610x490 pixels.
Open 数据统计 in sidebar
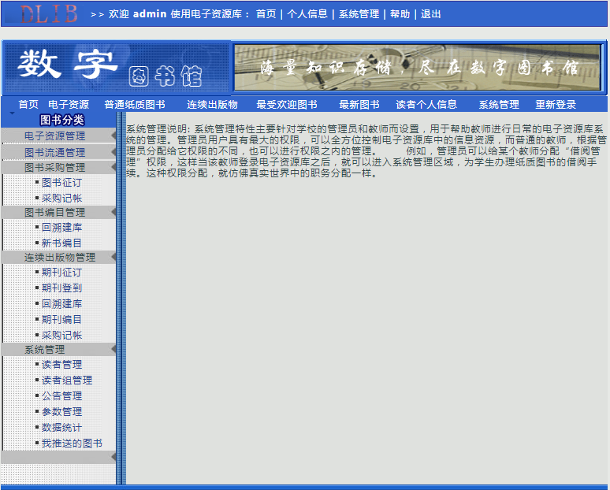(61, 427)
